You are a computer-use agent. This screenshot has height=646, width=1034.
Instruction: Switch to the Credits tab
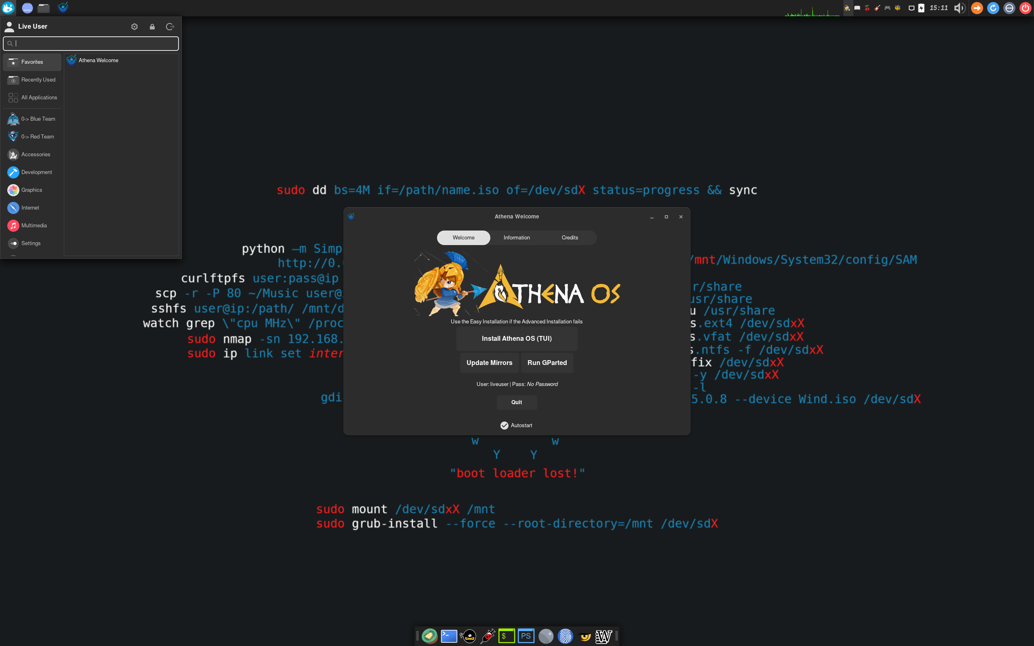[570, 237]
